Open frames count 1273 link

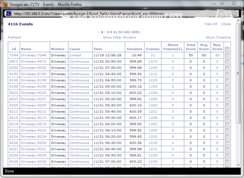153,61
